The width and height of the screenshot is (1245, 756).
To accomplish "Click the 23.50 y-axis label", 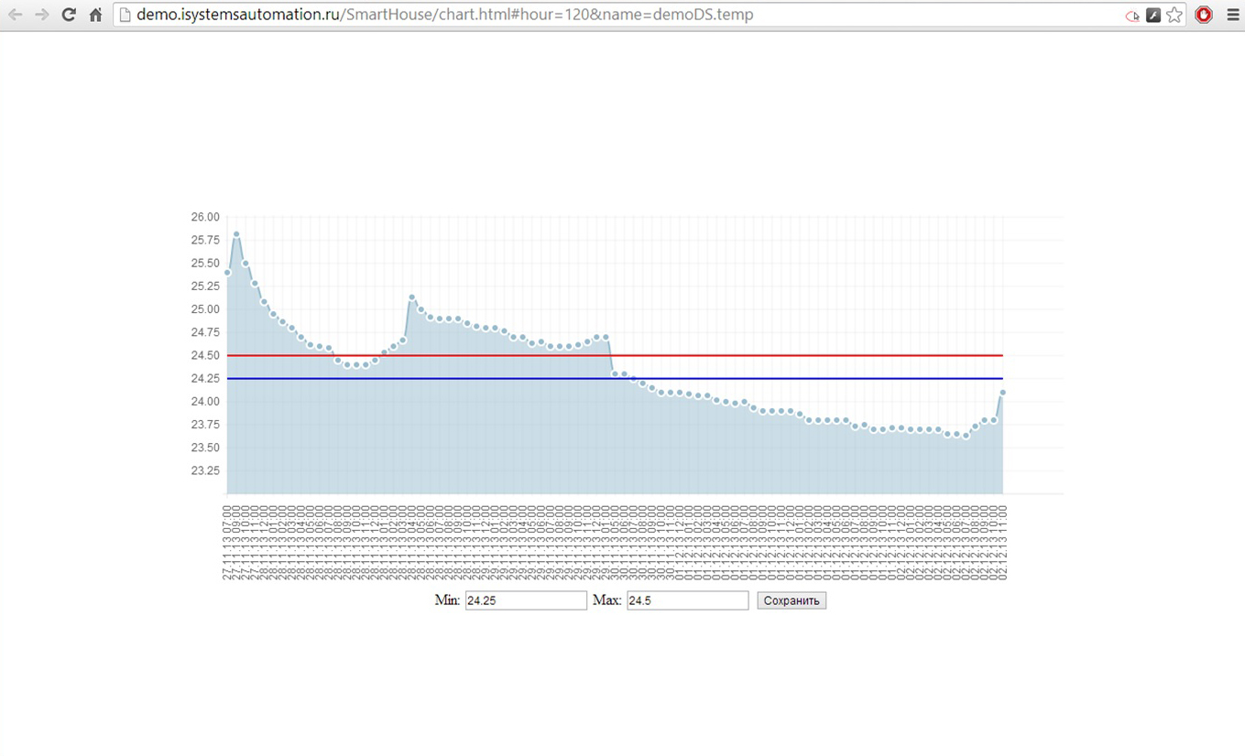I will click(x=205, y=448).
